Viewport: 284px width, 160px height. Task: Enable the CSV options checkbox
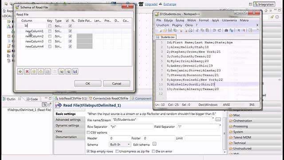[88, 132]
